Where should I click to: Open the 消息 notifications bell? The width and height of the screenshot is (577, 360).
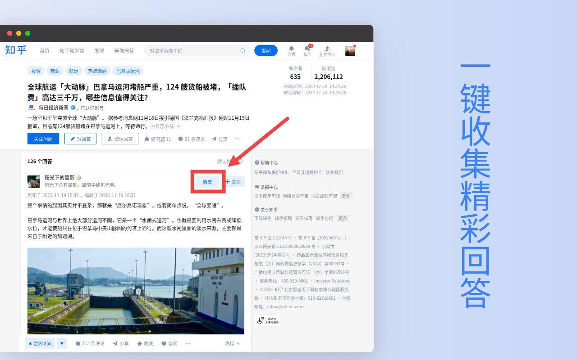click(291, 50)
